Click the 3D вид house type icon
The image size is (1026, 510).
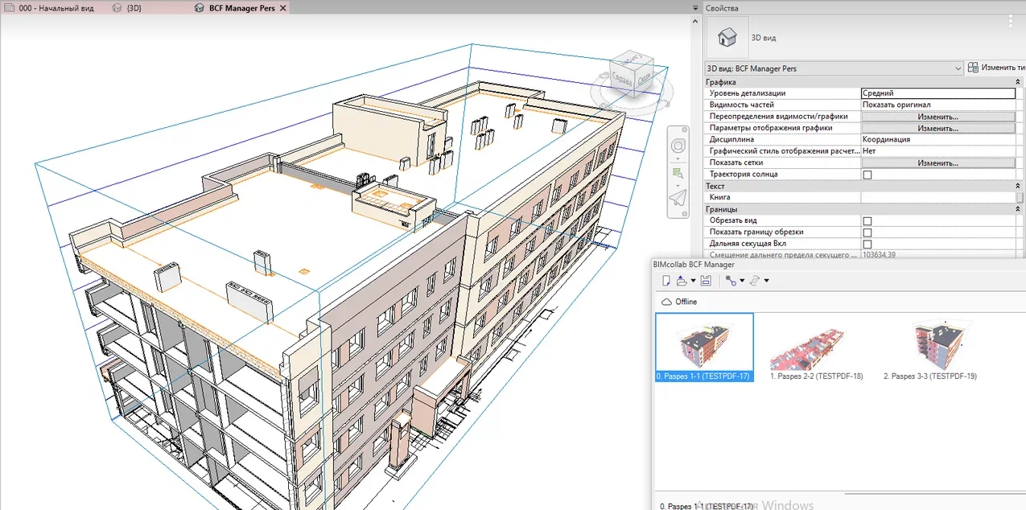pyautogui.click(x=727, y=37)
